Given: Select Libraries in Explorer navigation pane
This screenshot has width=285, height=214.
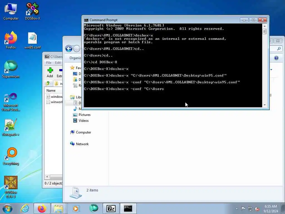Looking at the screenshot, I should 76,97.
